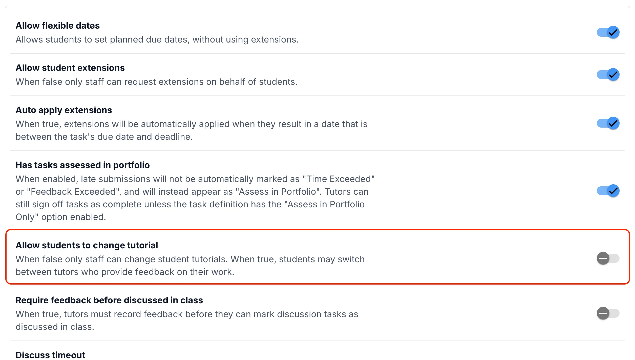Enable Allow students to change tutorial
This screenshot has width=635, height=360.
[608, 258]
